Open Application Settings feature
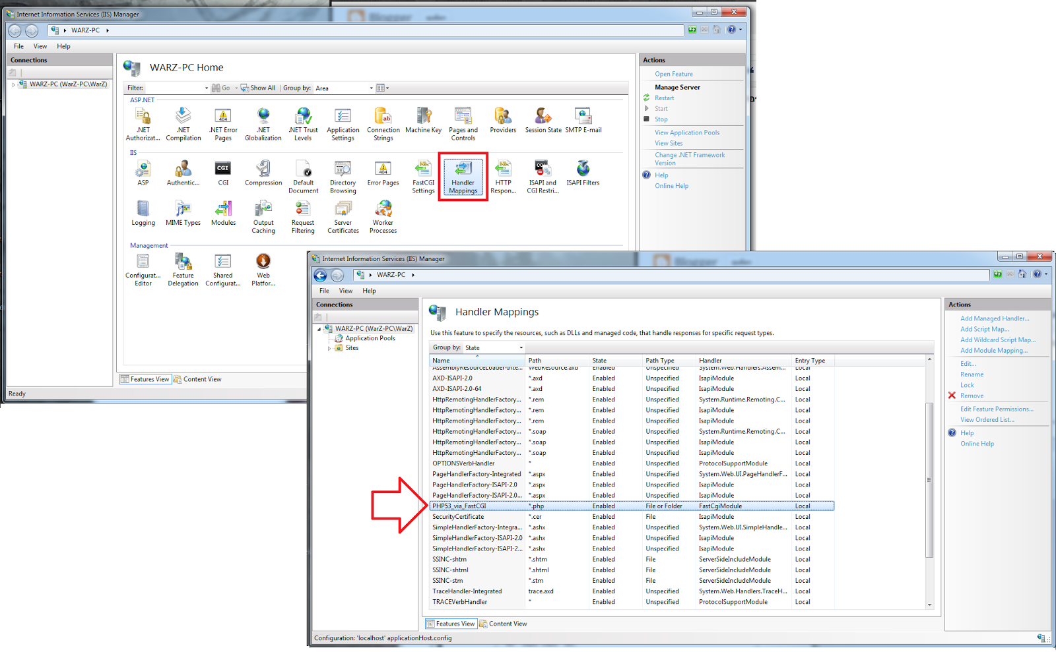The image size is (1056, 652). (343, 124)
